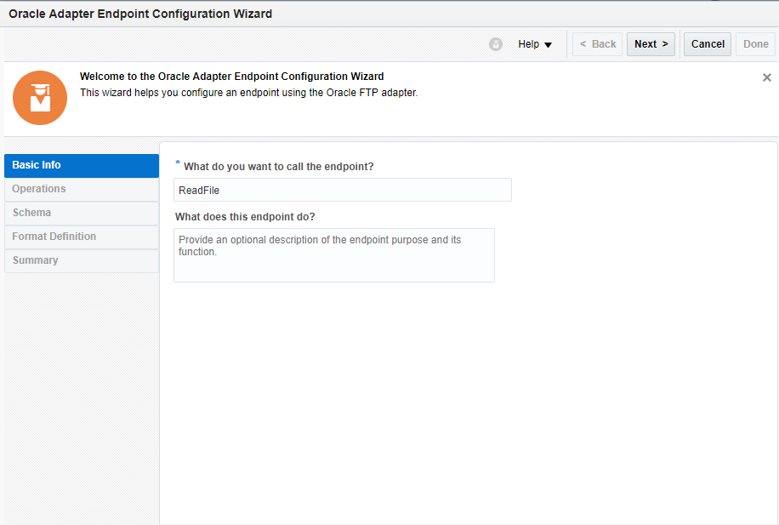The image size is (779, 525).
Task: Go to the Next wizard step
Action: (651, 44)
